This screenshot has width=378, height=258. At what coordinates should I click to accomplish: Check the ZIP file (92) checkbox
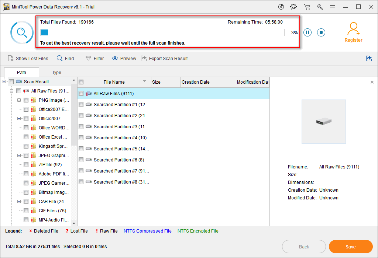(26, 165)
